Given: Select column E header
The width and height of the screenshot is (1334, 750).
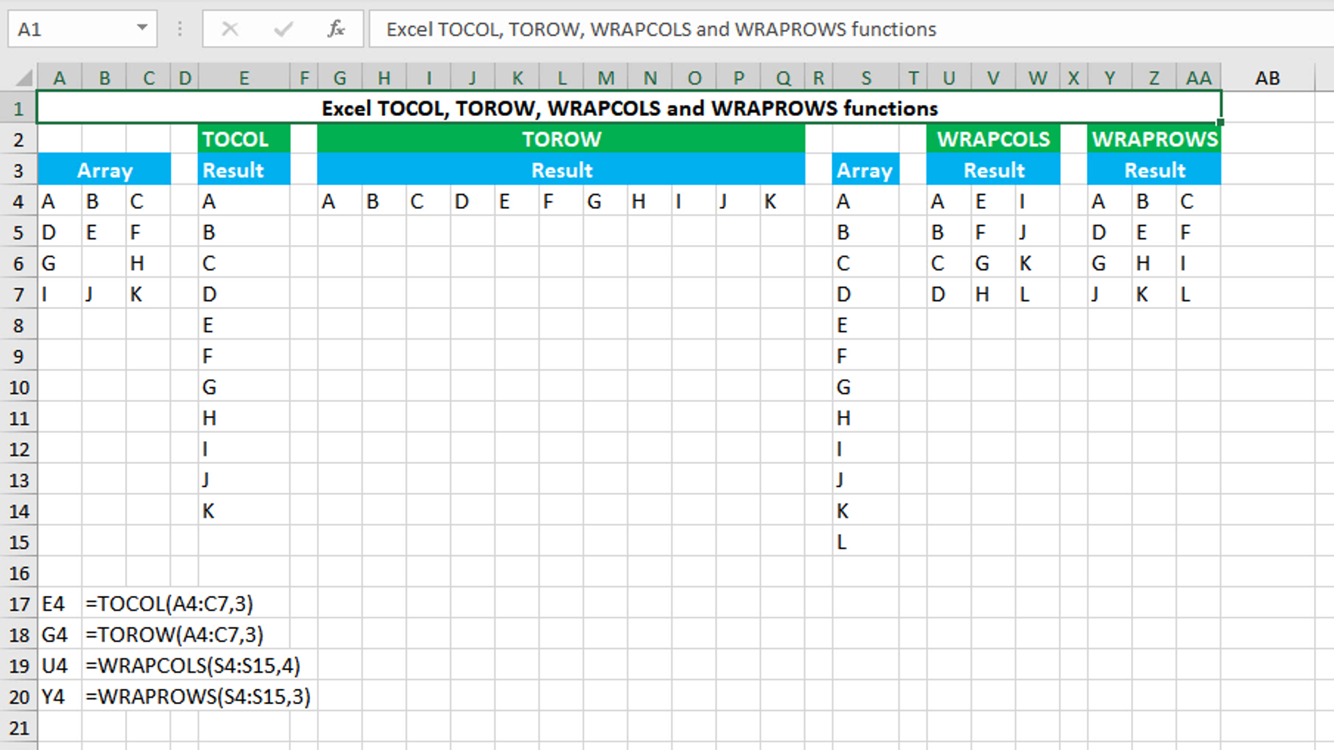Looking at the screenshot, I should pos(244,78).
